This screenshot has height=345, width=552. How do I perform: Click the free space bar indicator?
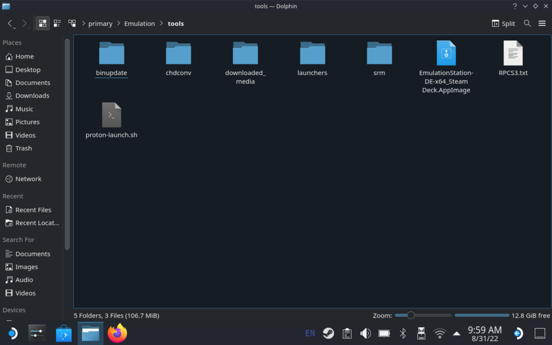click(x=481, y=315)
